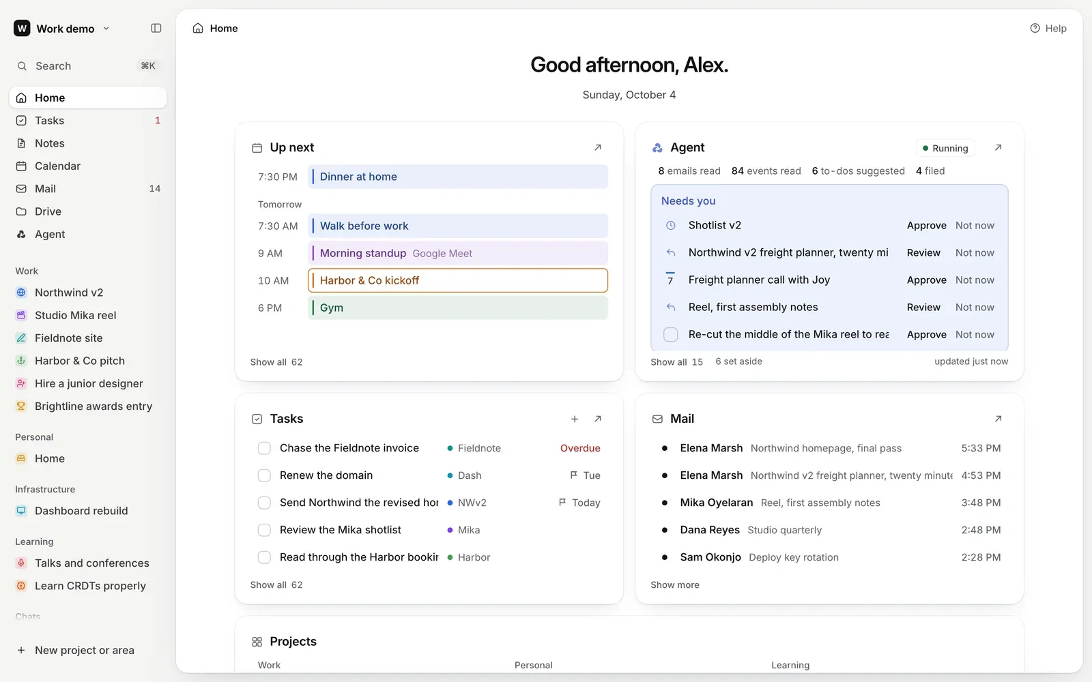This screenshot has width=1092, height=682.
Task: Click the Help icon in top bar
Action: click(1035, 28)
